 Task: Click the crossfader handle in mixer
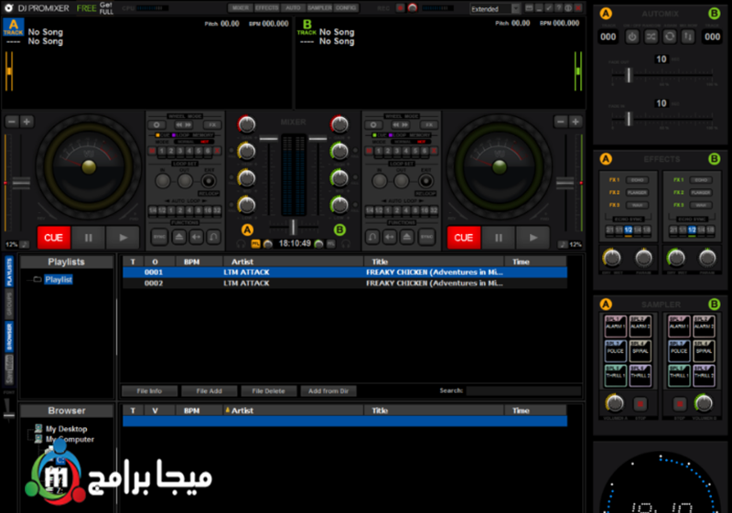293,227
